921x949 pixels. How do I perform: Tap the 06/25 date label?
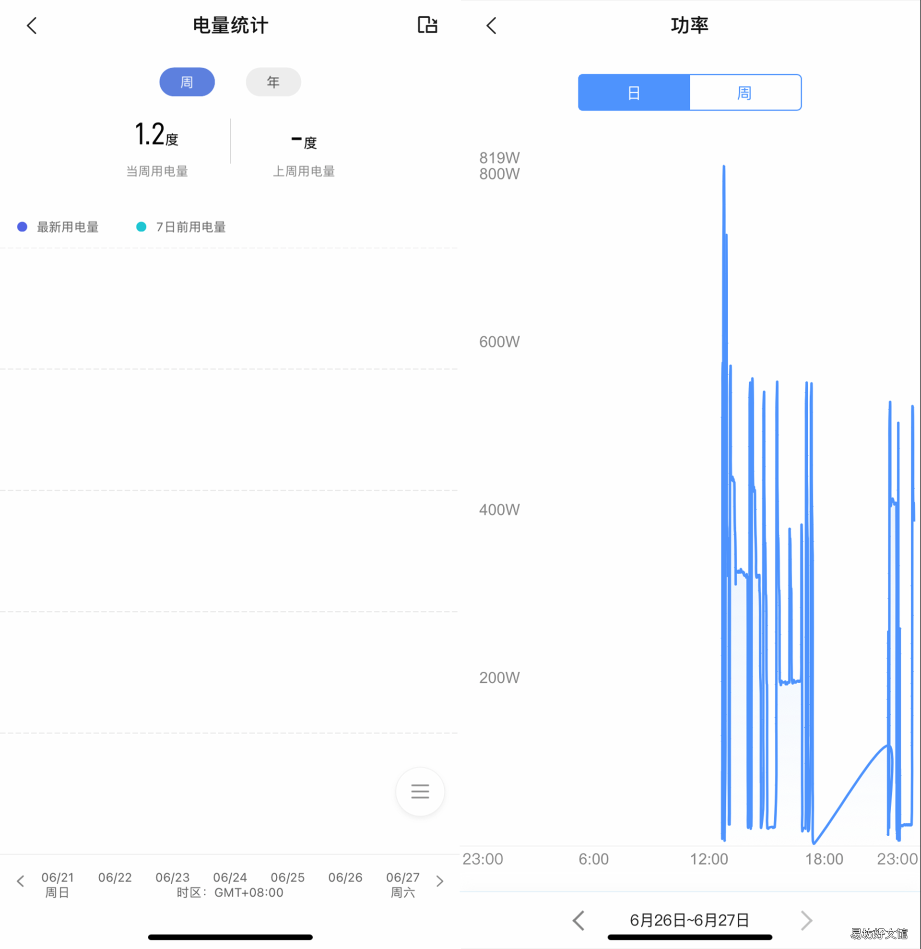(x=288, y=878)
